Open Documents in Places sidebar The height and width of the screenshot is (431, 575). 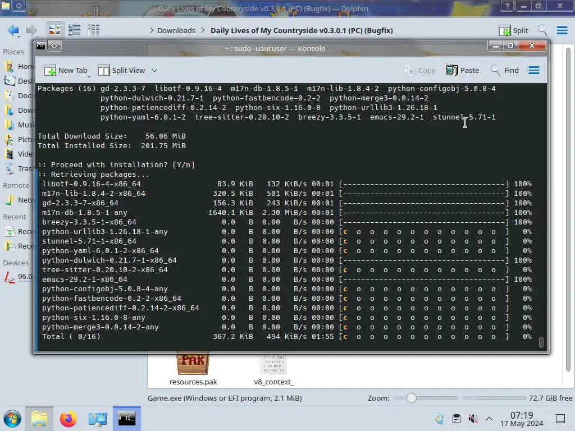[19, 95]
